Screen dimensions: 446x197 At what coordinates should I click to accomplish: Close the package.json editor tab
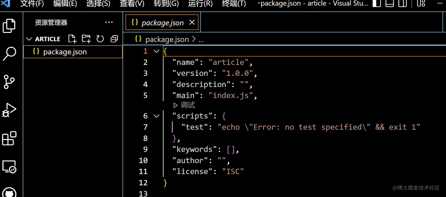tap(192, 22)
